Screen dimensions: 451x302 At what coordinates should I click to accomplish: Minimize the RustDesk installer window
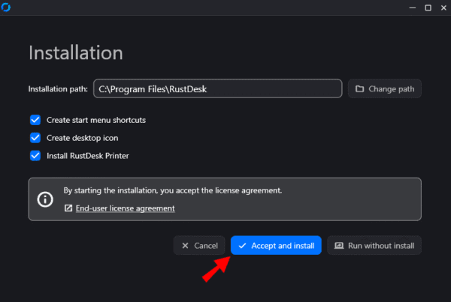pos(413,7)
